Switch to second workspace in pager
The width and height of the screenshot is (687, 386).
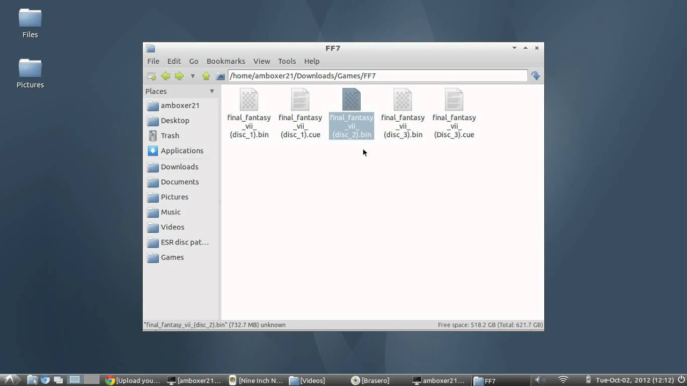tap(91, 380)
